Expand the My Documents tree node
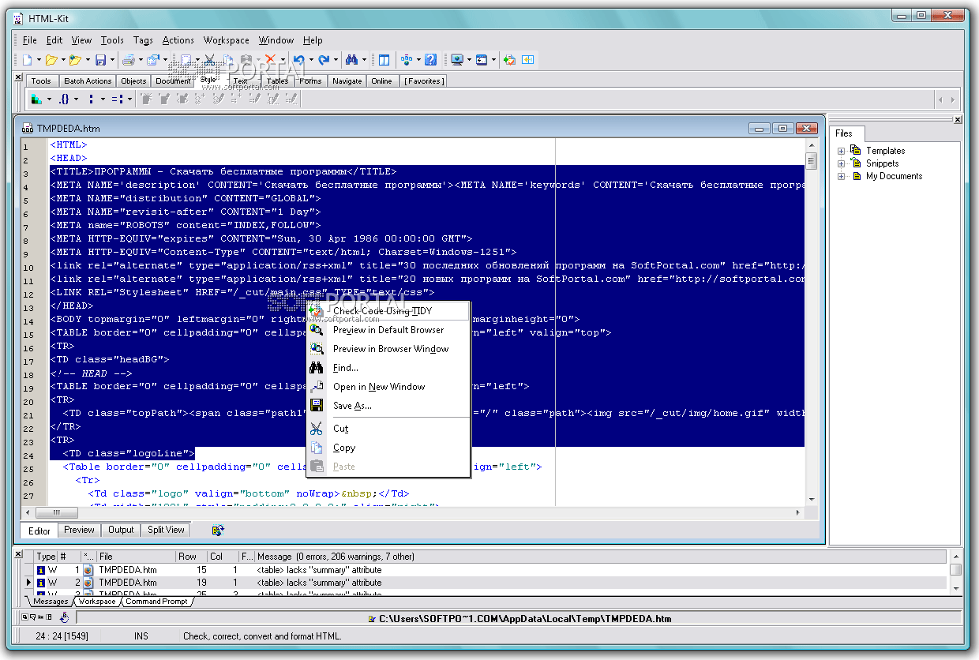Screen dimensions: 979x660 842,176
